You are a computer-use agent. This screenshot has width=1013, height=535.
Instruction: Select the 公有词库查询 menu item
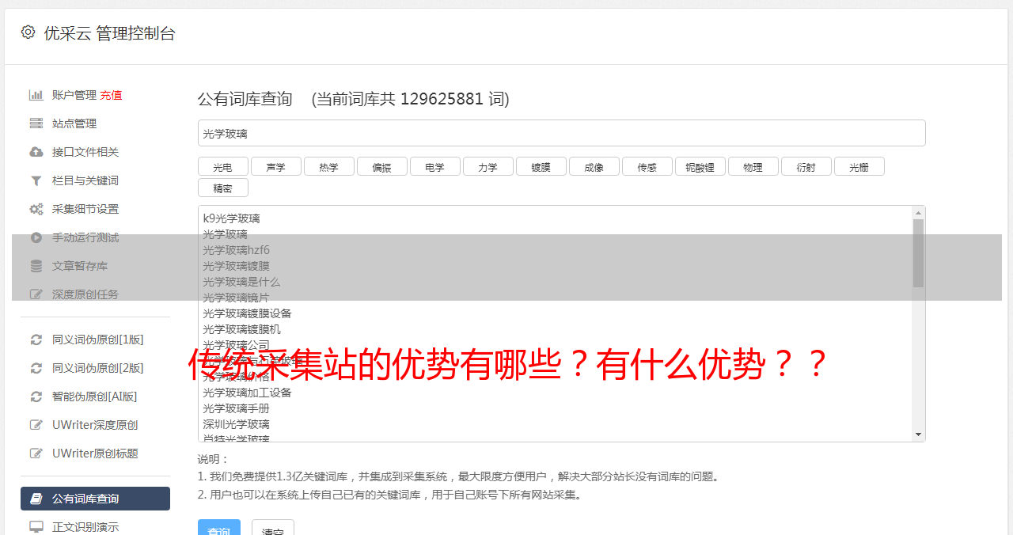click(95, 499)
